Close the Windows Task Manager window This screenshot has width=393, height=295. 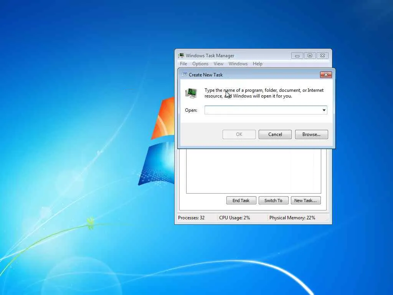point(322,55)
